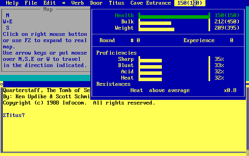Open the Verb menu
The image size is (249, 156).
point(77,3)
